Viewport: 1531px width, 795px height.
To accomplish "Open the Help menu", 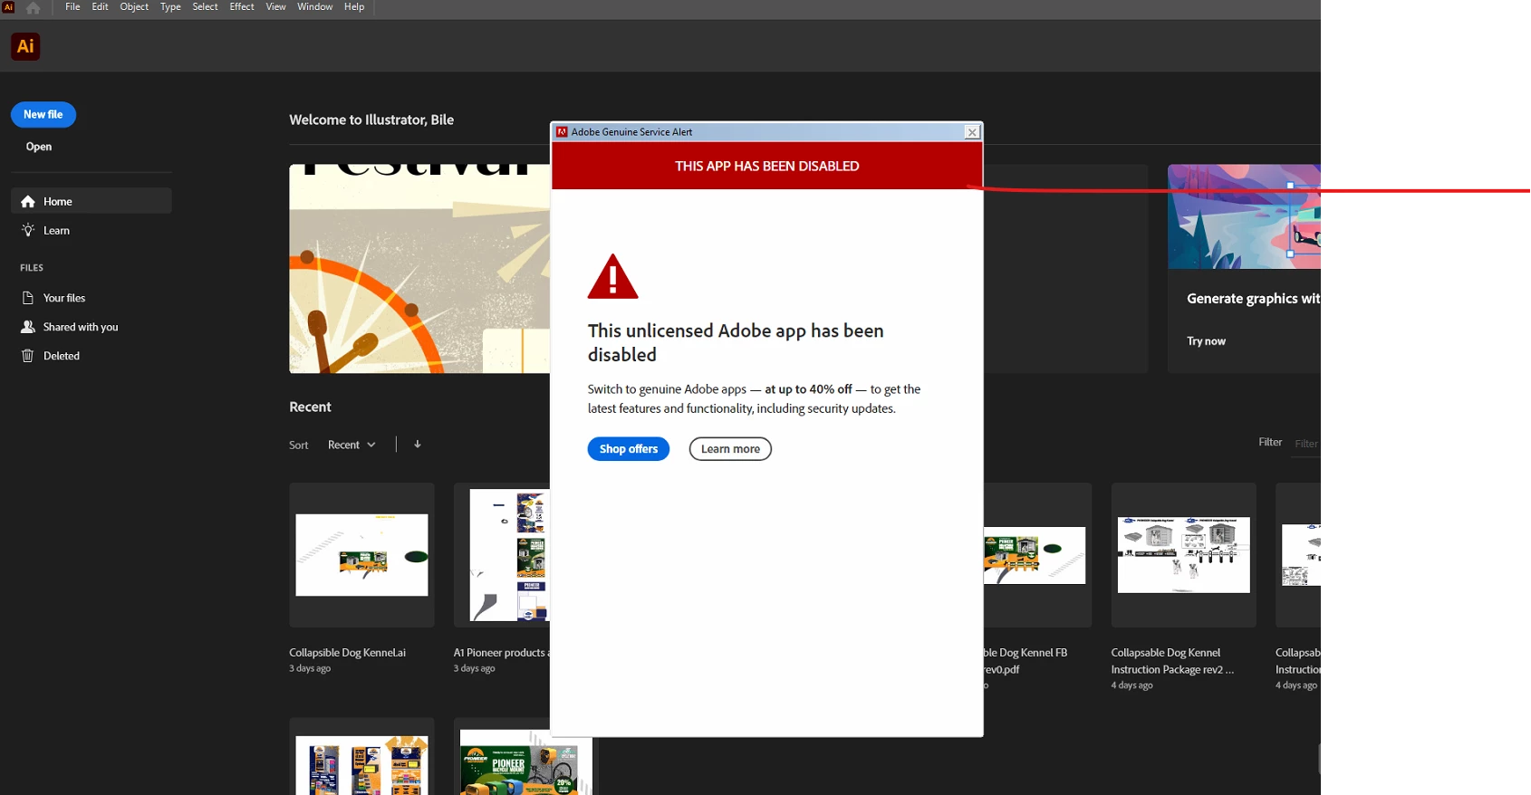I will click(x=354, y=7).
